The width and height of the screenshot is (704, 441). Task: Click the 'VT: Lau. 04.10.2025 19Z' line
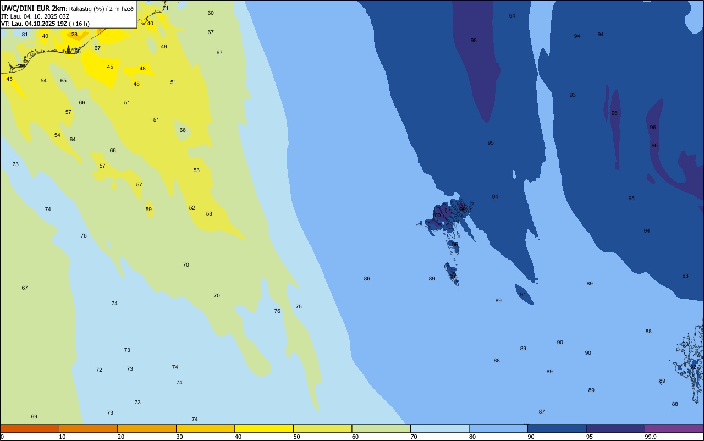click(x=34, y=24)
